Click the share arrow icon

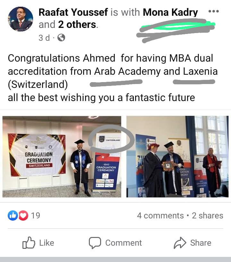180,243
